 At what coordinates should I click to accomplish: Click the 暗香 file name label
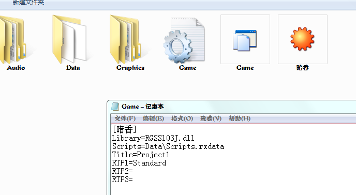(302, 68)
